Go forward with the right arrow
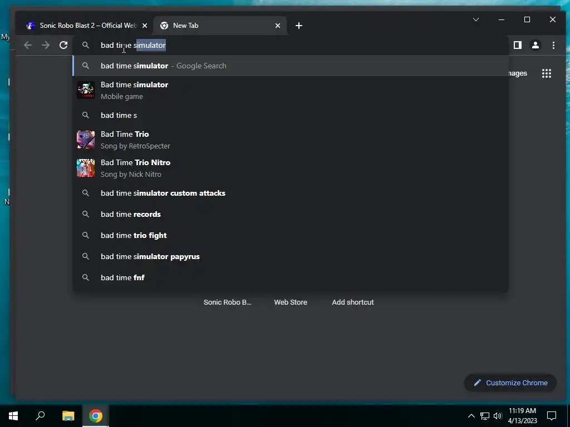Viewport: 570px width, 427px height. (x=46, y=45)
